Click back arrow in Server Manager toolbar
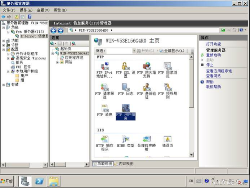The image size is (250, 188). (x=4, y=17)
